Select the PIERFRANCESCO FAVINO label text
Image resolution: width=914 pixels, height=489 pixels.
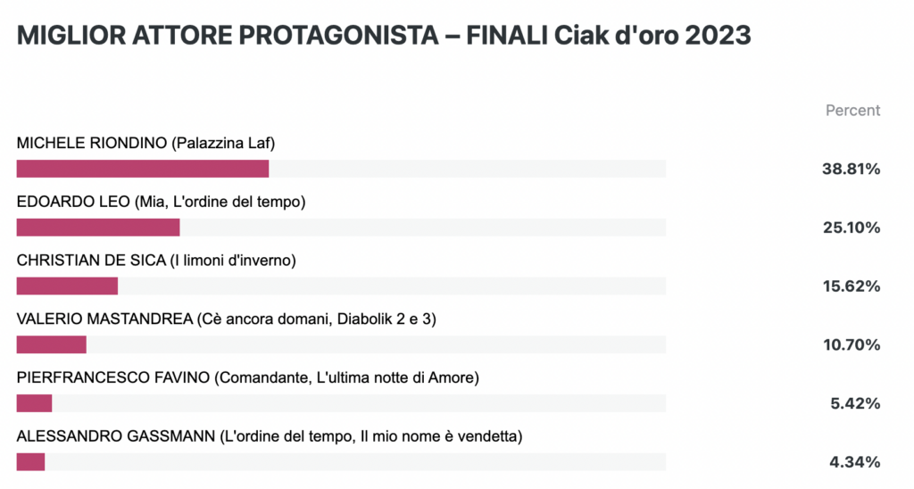click(248, 377)
